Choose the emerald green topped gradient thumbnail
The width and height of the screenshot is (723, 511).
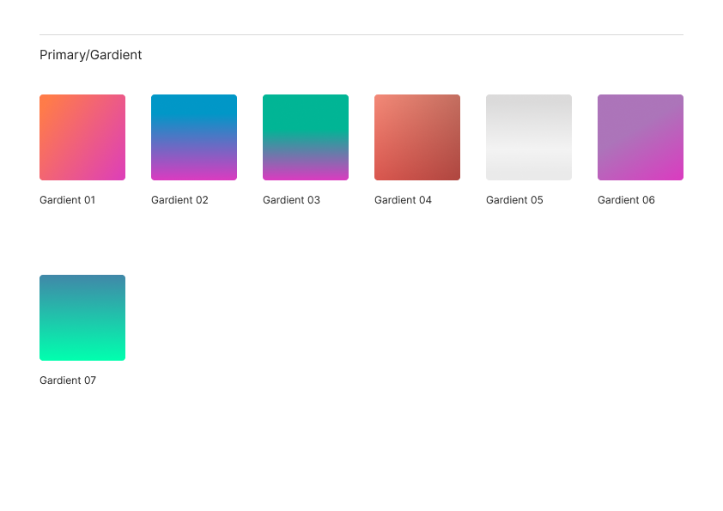306,137
